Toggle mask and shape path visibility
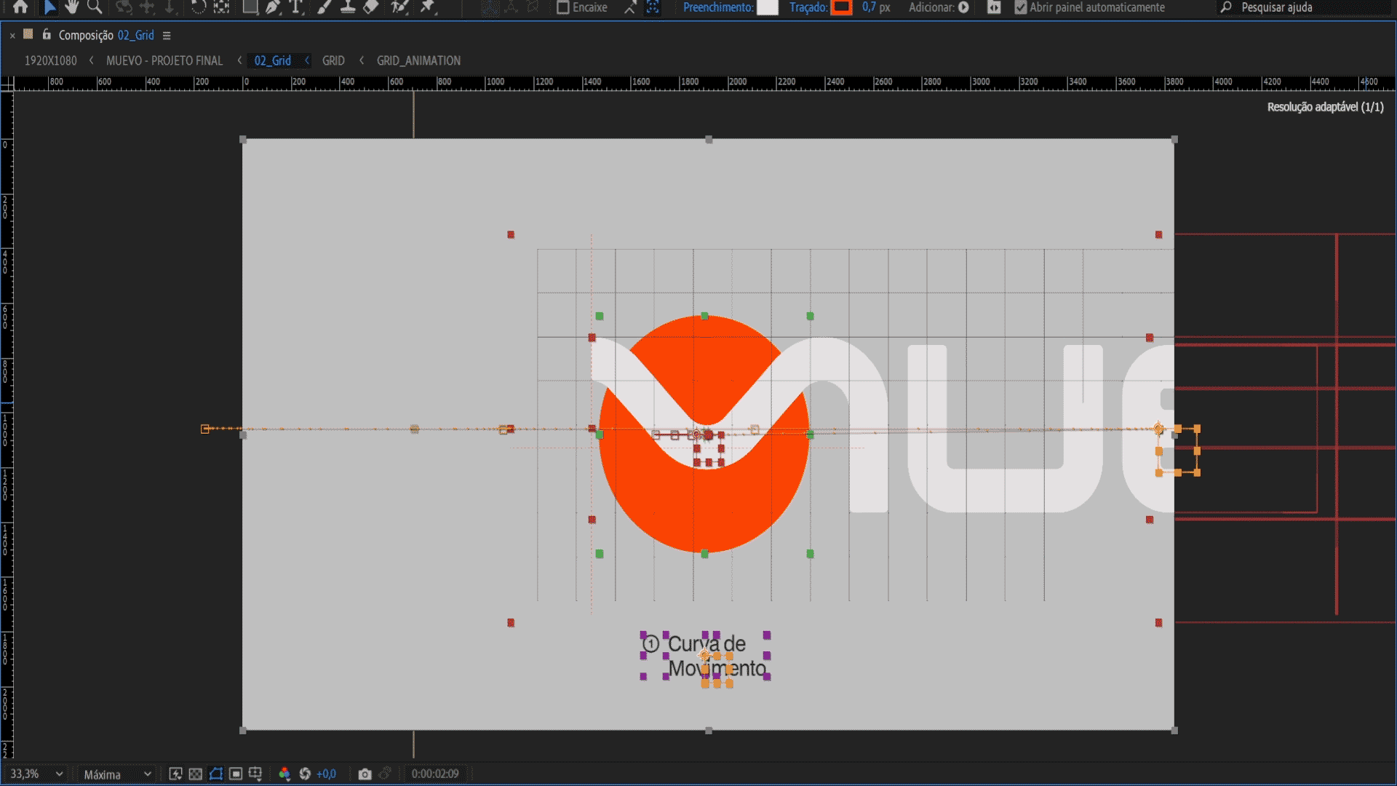This screenshot has height=786, width=1397. tap(216, 774)
